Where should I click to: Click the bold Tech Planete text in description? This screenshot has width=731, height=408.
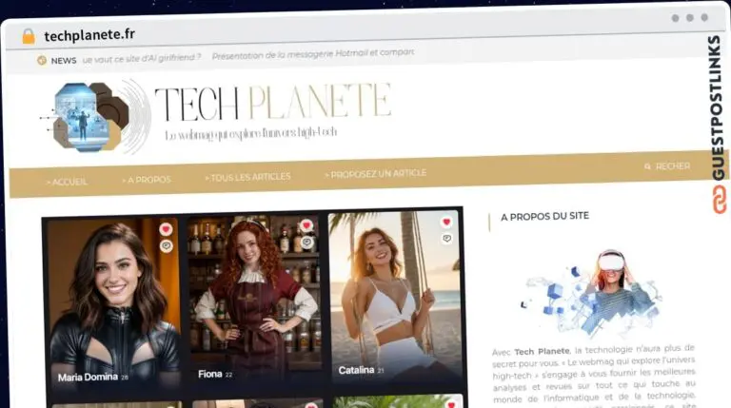pos(543,352)
